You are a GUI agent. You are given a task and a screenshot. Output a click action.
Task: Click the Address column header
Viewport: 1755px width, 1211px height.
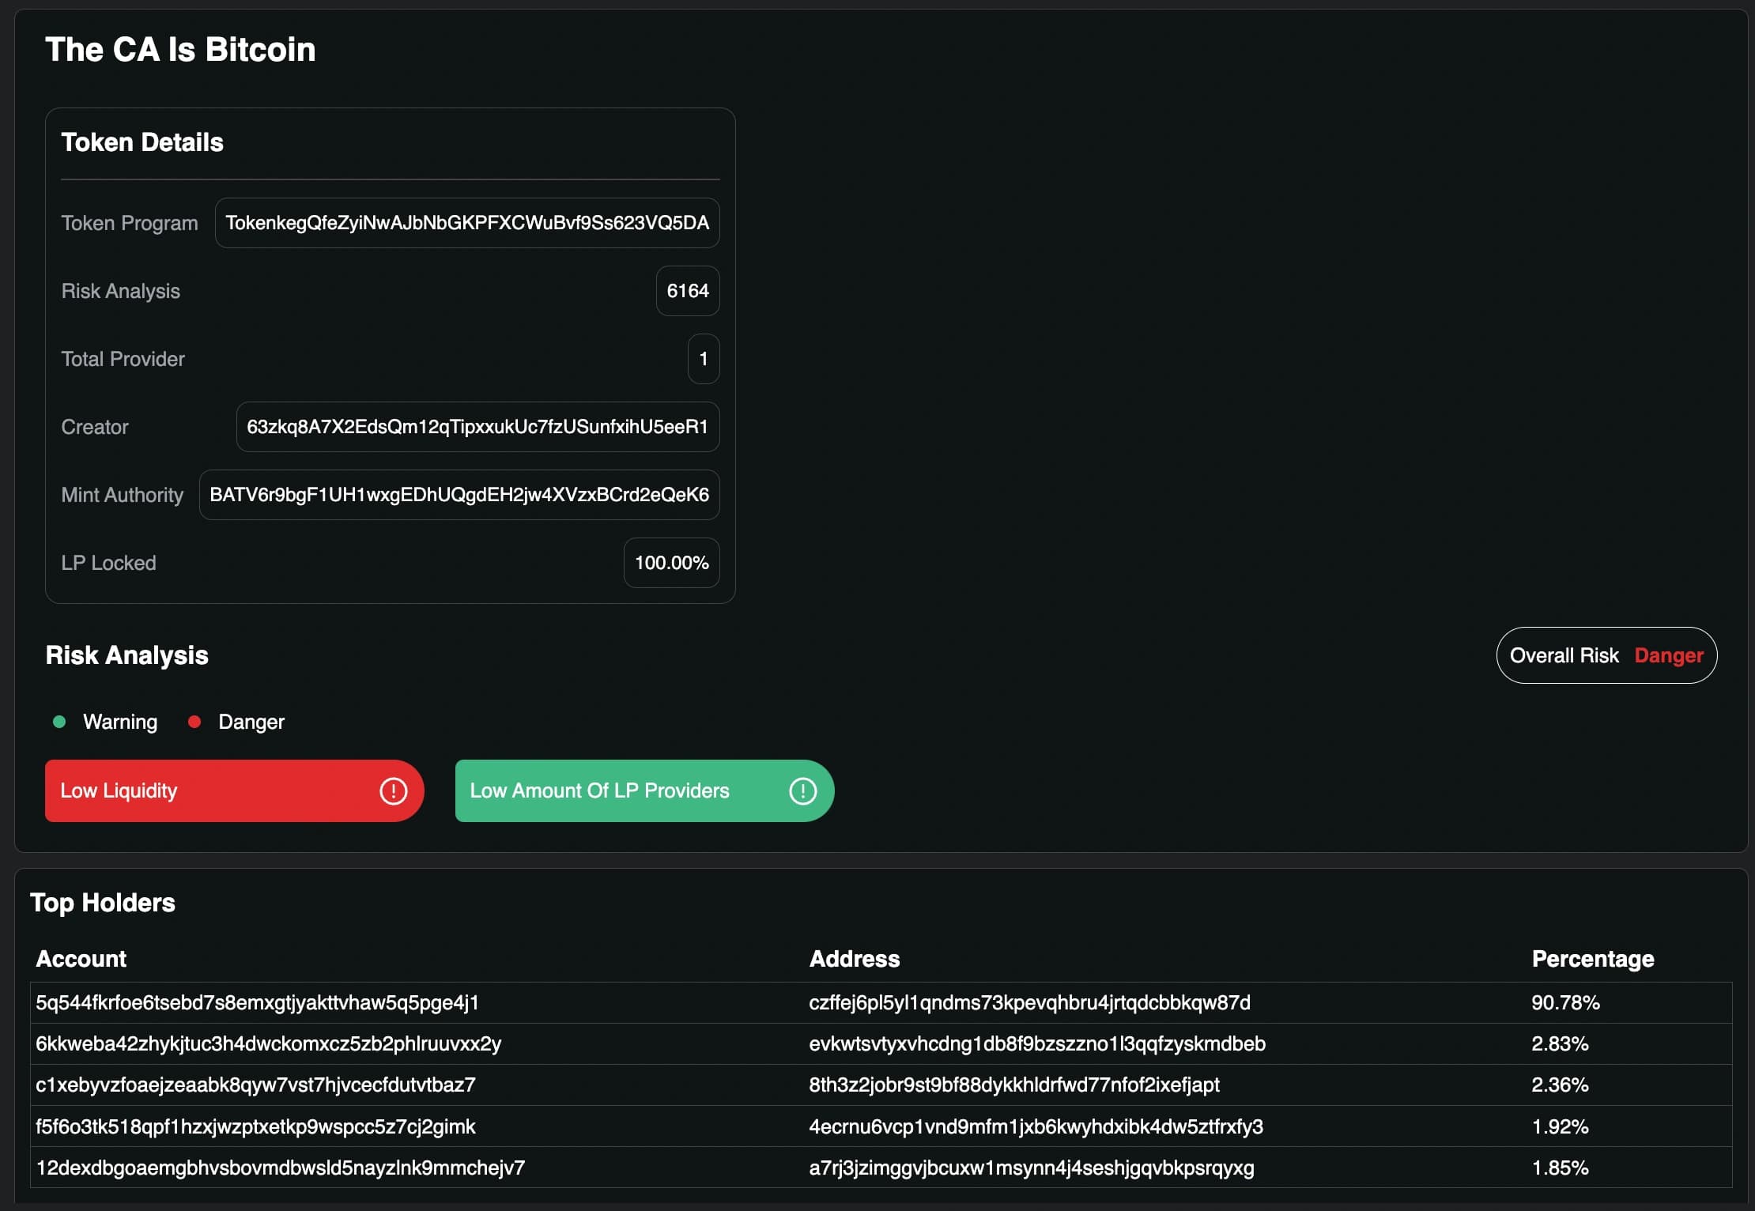pos(855,959)
